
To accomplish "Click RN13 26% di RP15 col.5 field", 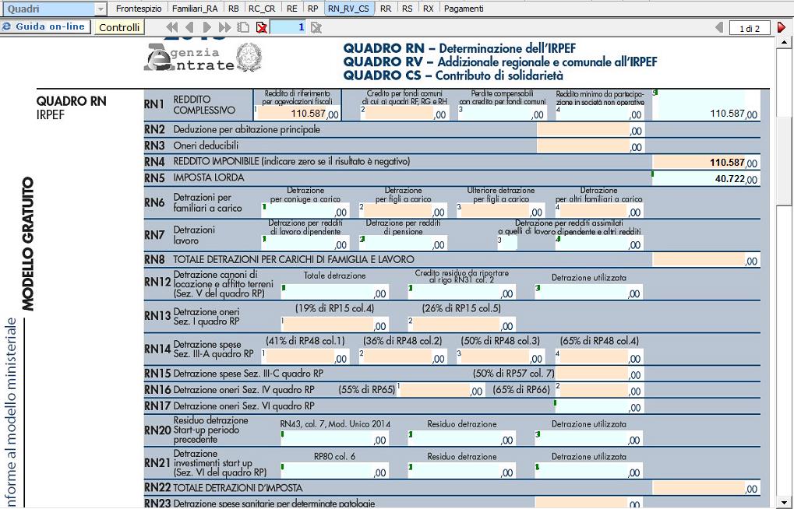I will [461, 325].
